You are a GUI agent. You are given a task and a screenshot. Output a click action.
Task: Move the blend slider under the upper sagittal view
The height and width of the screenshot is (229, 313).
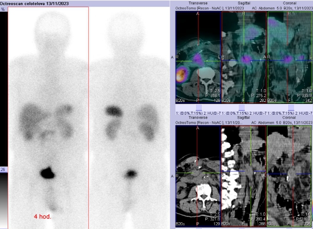tap(242, 108)
